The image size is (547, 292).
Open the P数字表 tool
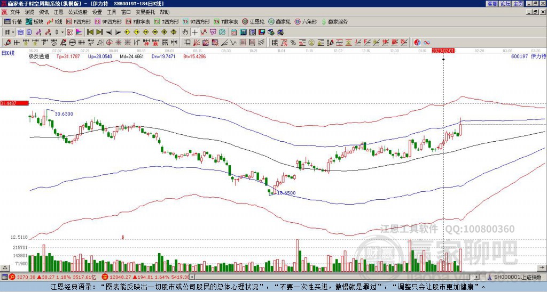[x=138, y=21]
